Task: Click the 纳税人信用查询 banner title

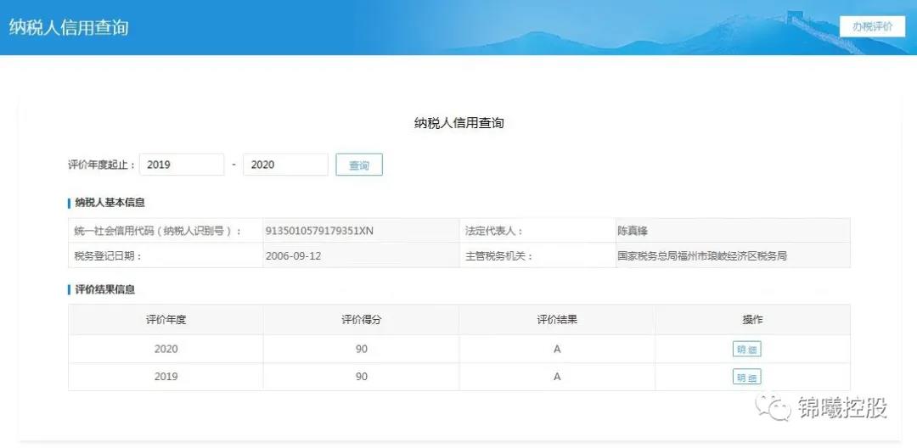Action: click(69, 27)
